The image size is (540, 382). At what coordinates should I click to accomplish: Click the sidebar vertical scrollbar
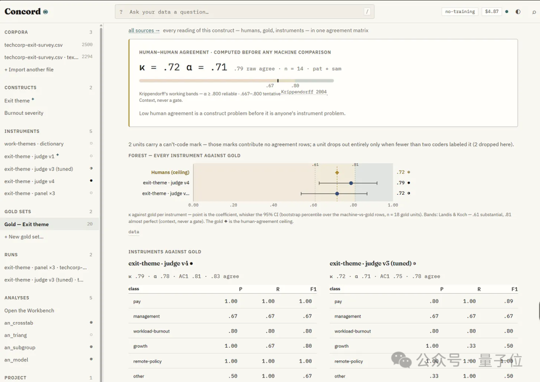tap(101, 203)
